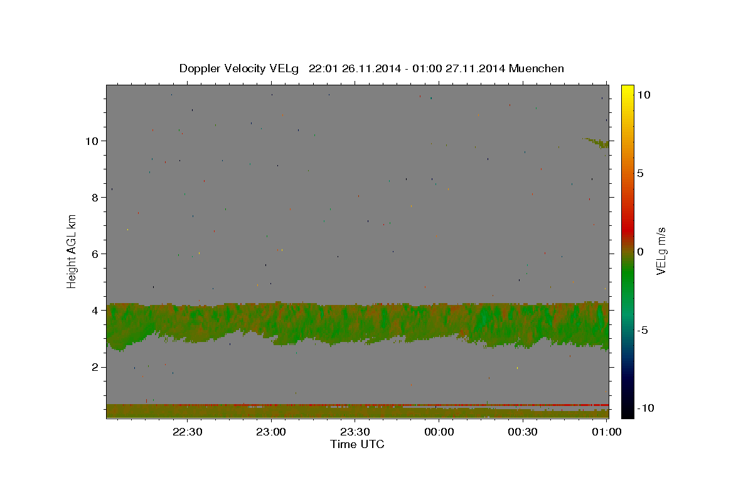Click the 'Muenchen' location in the title
Viewport: 753px width, 502px height.
coord(537,68)
